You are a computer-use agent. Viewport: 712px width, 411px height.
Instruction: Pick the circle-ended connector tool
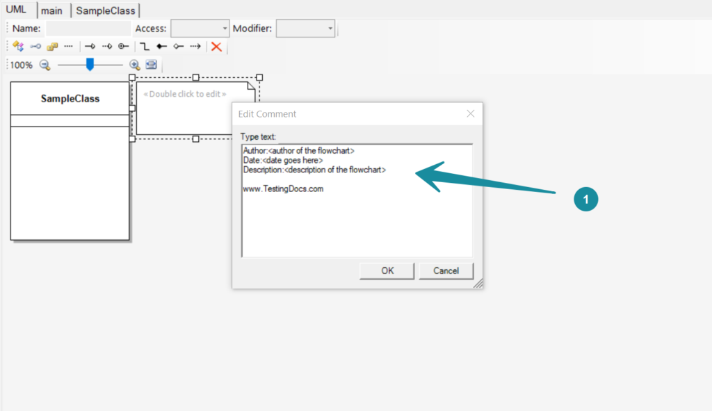click(123, 47)
